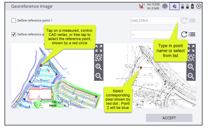The height and width of the screenshot is (129, 208).
Task: Click the Georeference Image title text
Action: 32,6
